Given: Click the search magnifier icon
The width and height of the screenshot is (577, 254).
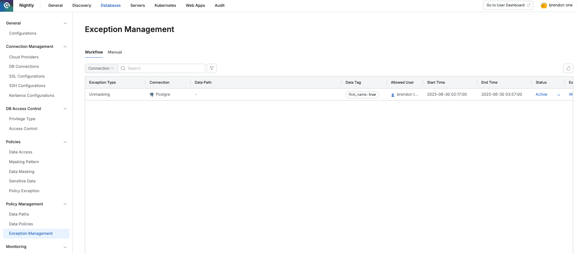Looking at the screenshot, I should coord(123,68).
